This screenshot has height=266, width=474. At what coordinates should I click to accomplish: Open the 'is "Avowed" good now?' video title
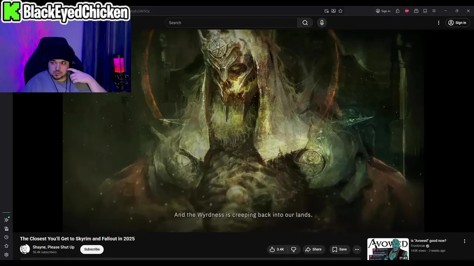(428, 241)
